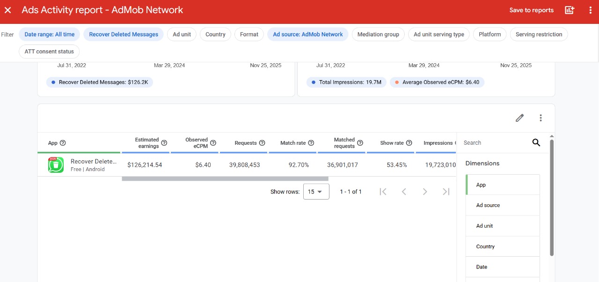Click the 36,901,017 matched requests value
The image size is (599, 282).
(343, 165)
